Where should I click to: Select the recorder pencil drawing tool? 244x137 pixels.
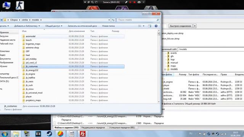(x=126, y=2)
